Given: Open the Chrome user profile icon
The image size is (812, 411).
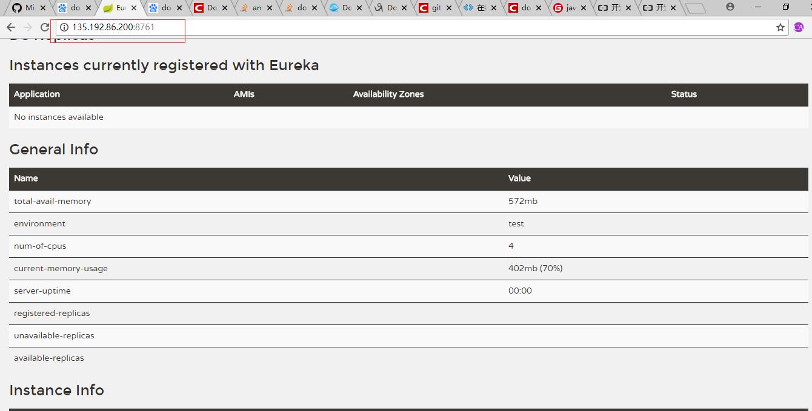Looking at the screenshot, I should click(730, 7).
